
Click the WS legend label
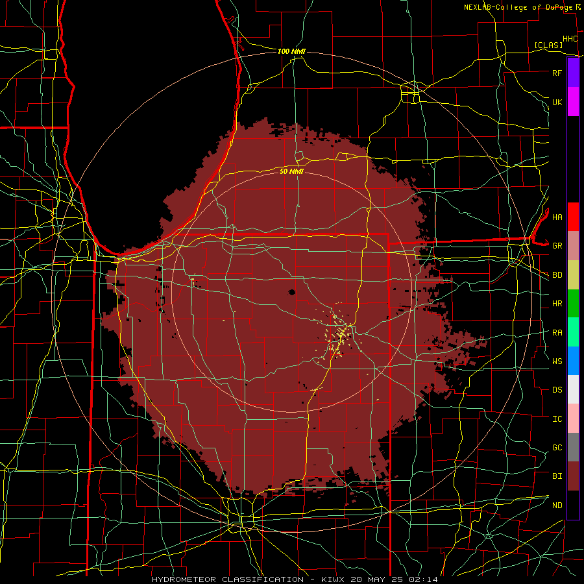[557, 361]
